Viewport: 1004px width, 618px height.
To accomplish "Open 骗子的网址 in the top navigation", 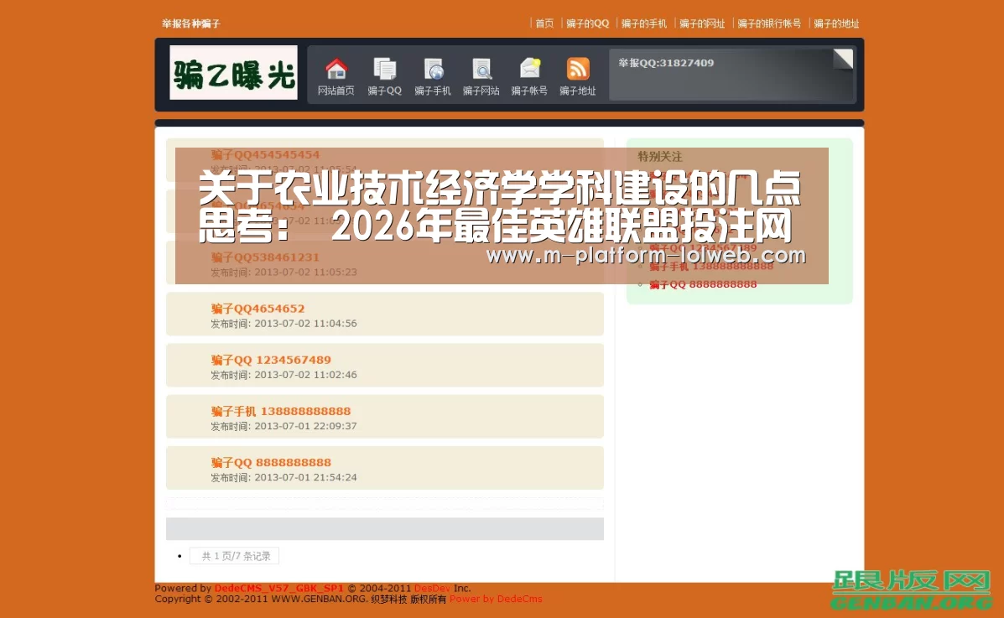I will [702, 23].
